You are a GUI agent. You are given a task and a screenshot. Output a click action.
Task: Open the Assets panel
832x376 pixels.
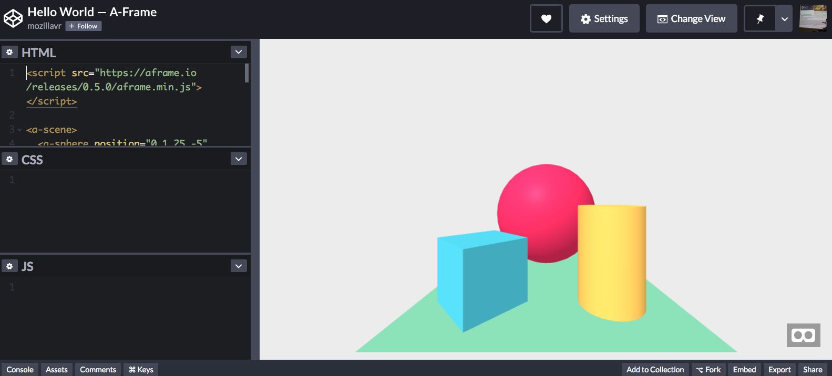click(x=57, y=370)
